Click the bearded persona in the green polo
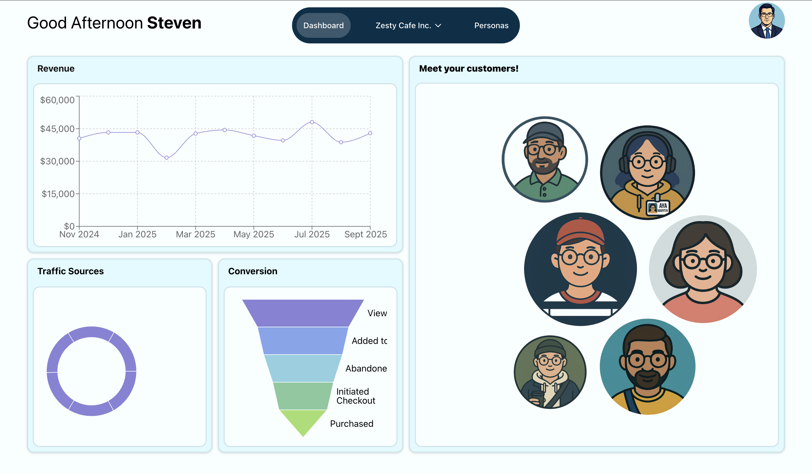 [544, 160]
